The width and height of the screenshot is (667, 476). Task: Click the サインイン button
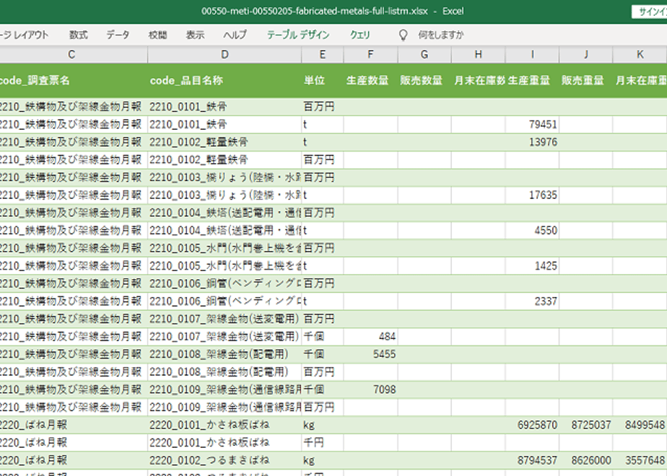click(x=649, y=12)
